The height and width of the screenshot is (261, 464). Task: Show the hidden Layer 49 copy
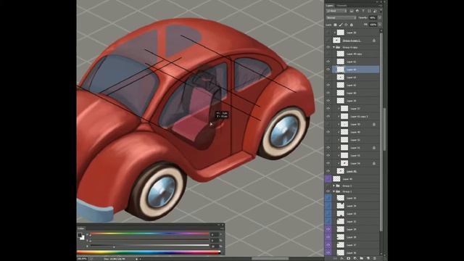point(328,54)
